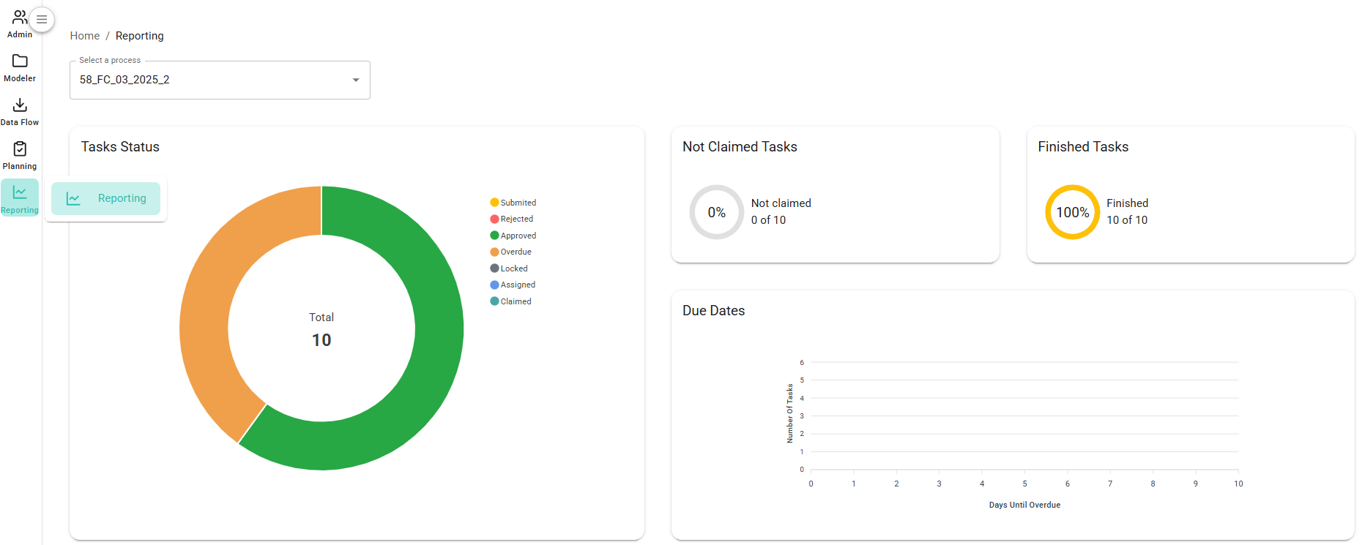Toggle the hamburger menu button
1362x545 pixels.
point(42,20)
